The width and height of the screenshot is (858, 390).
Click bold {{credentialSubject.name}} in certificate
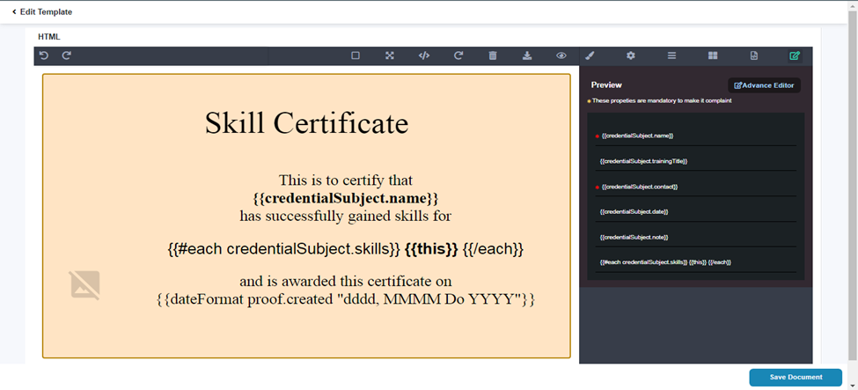pos(345,197)
